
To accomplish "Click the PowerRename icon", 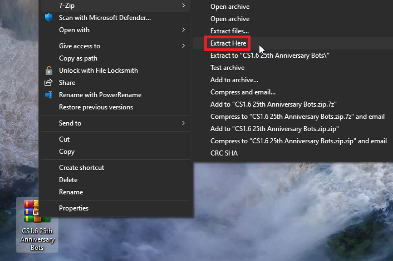I will (48, 95).
